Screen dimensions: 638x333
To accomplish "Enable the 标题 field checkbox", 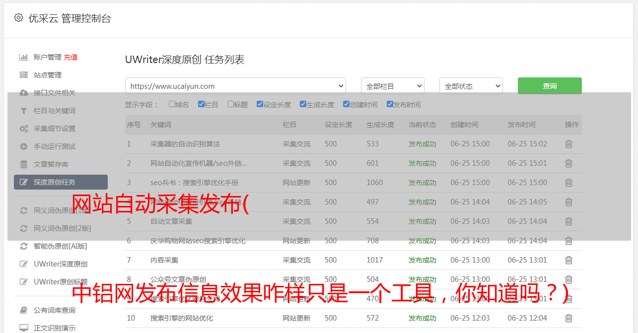I will pos(230,104).
